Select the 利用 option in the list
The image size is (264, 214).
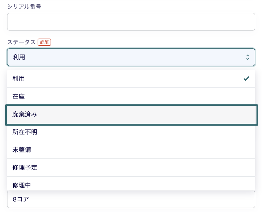click(x=131, y=79)
